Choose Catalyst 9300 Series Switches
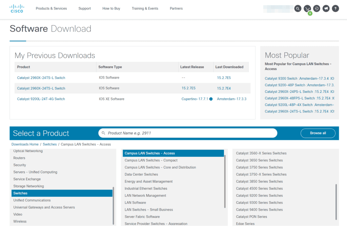 (259, 203)
